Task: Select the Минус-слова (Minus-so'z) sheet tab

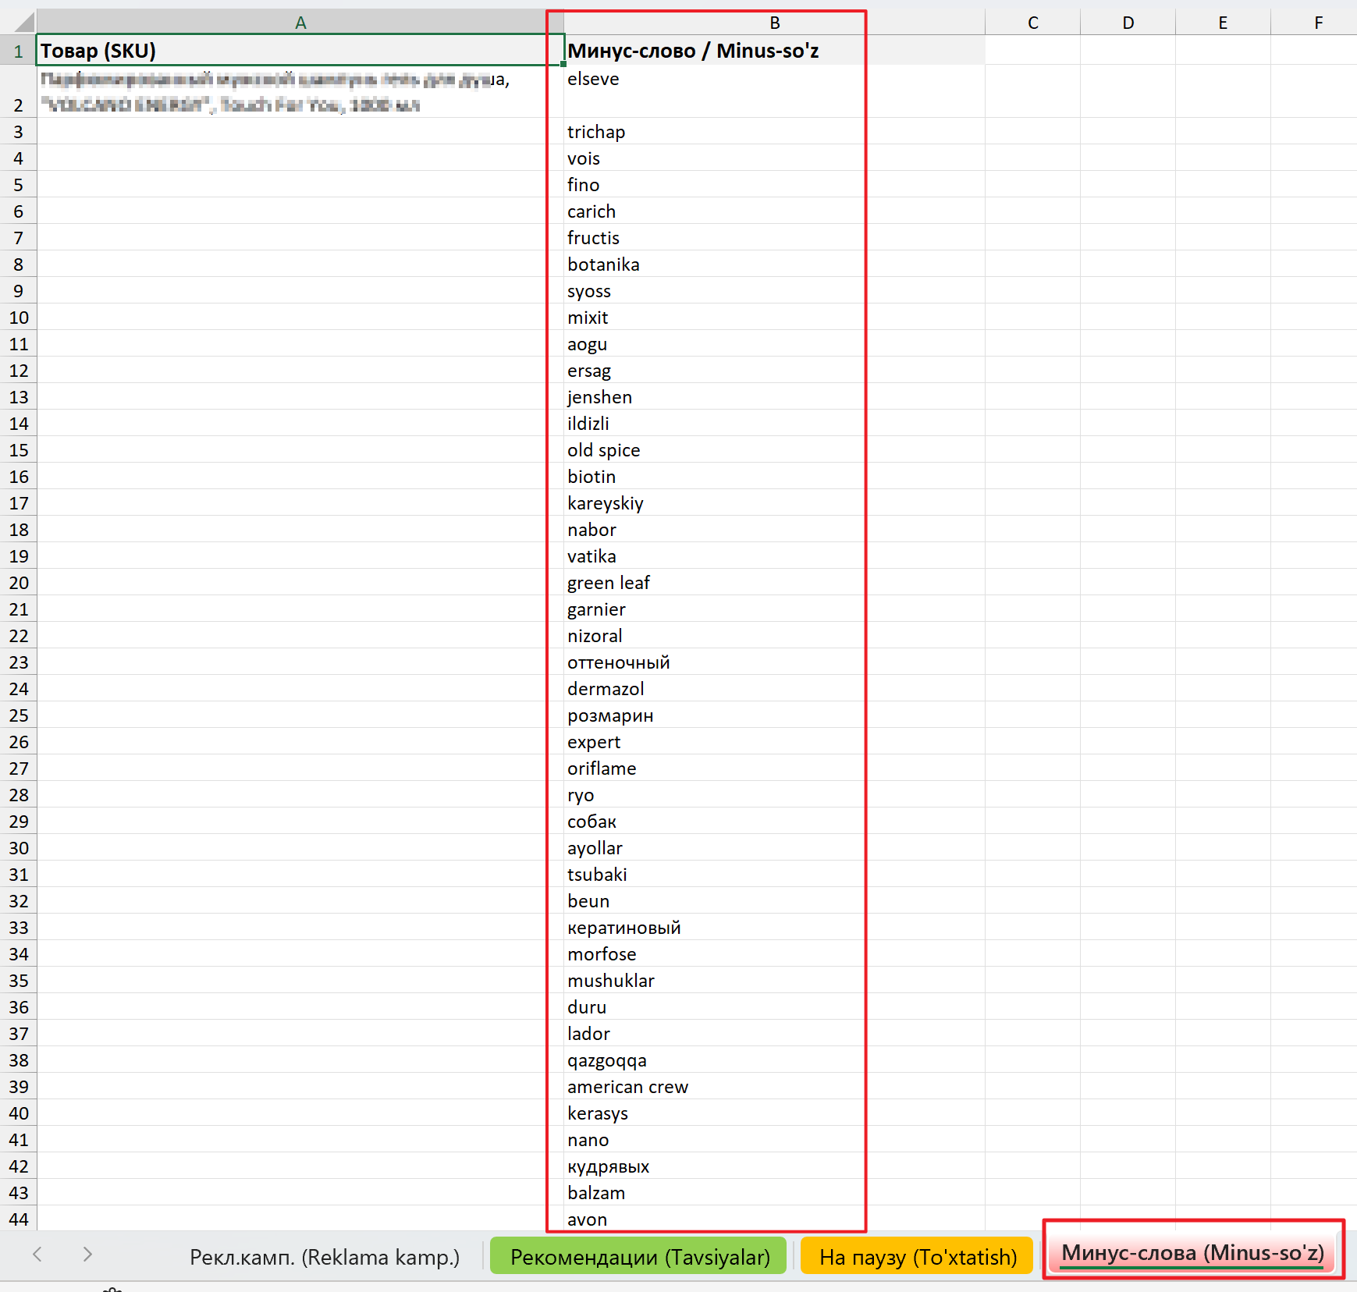Action: coord(1192,1253)
